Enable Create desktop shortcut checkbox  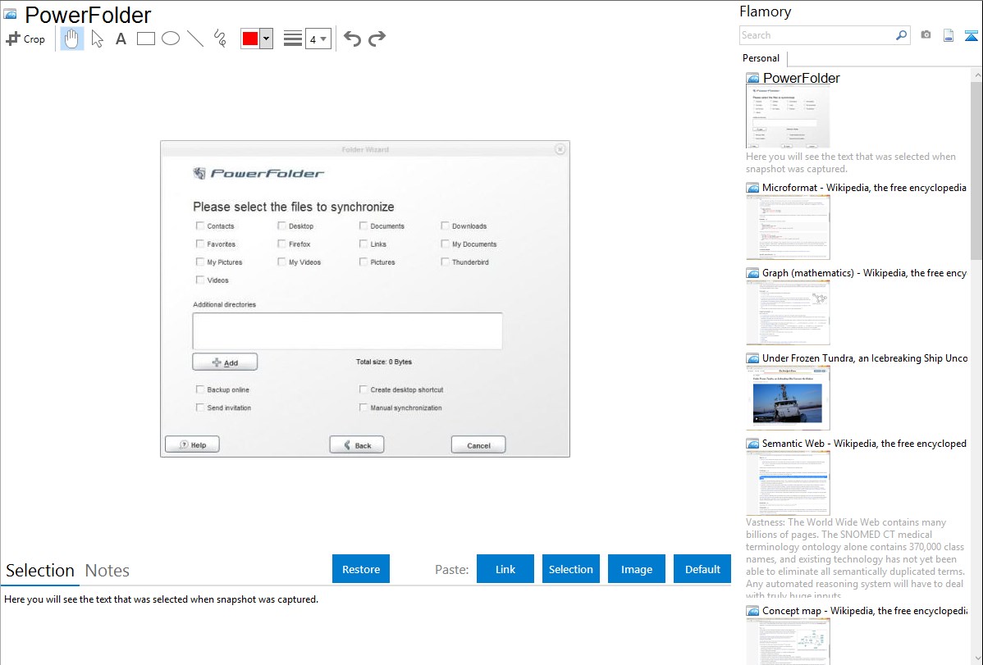(363, 389)
